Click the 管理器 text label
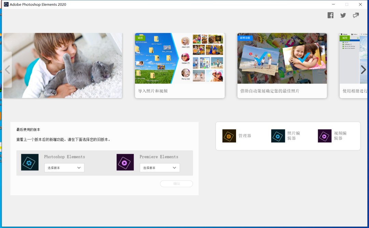 tap(245, 136)
